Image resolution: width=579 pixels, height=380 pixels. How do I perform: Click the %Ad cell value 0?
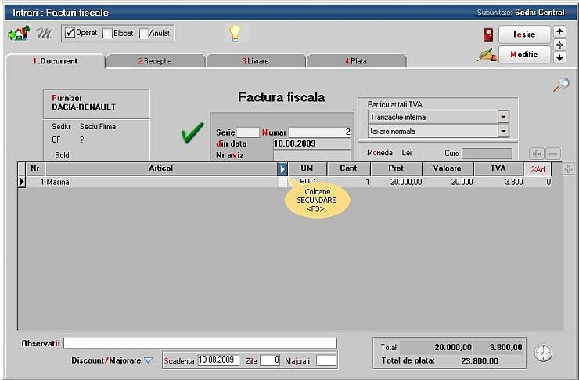click(x=538, y=182)
